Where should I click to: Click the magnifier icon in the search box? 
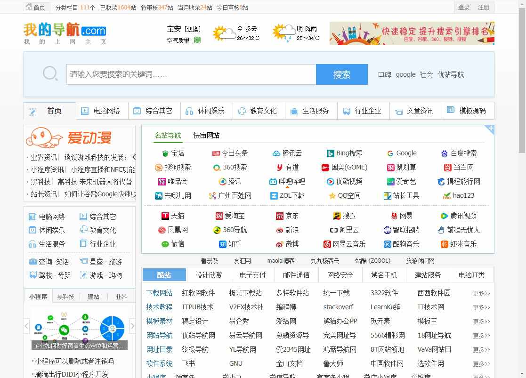click(50, 74)
